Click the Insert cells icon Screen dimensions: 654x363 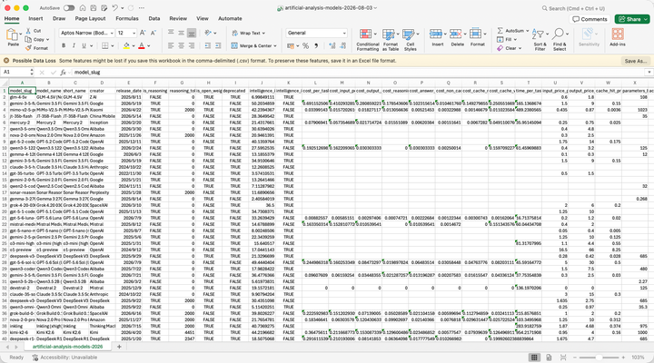[436, 34]
